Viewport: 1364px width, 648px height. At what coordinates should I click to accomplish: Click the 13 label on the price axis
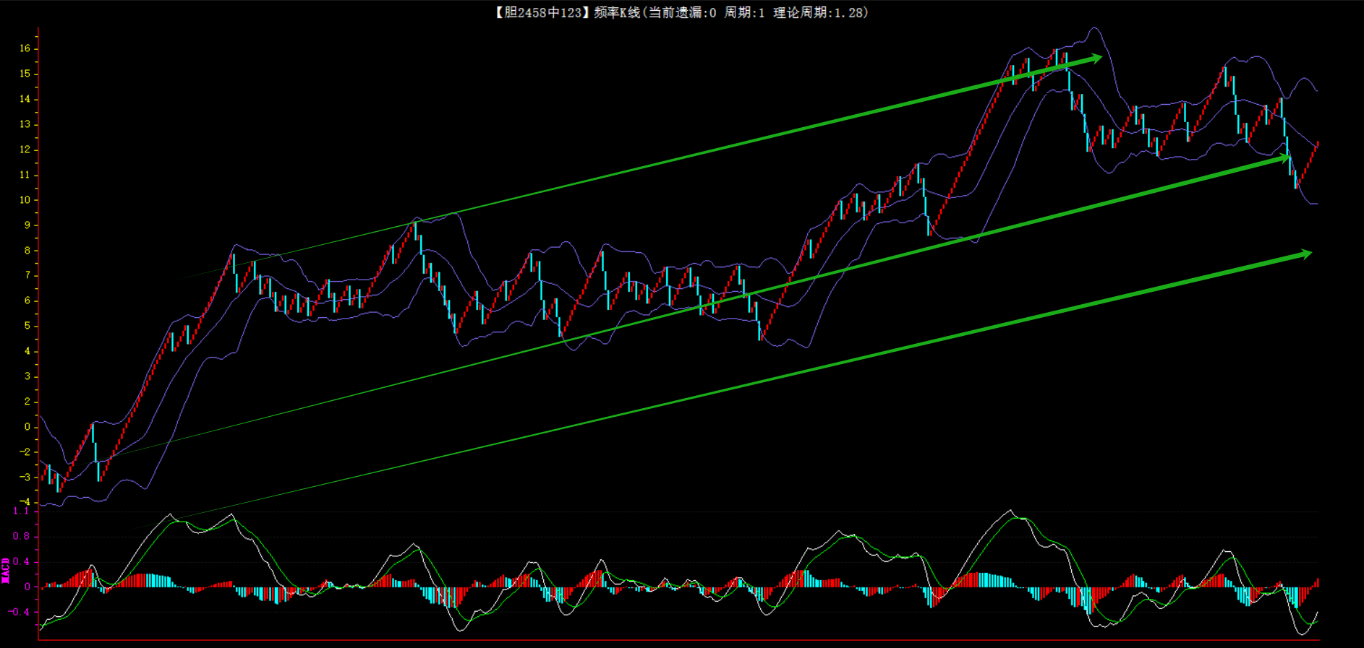coord(25,124)
